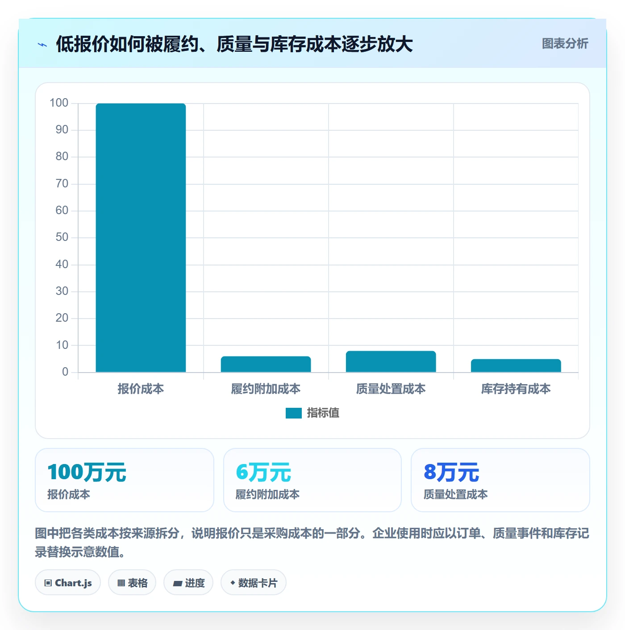Toggle the 指标值 legend color swatch

tap(293, 413)
